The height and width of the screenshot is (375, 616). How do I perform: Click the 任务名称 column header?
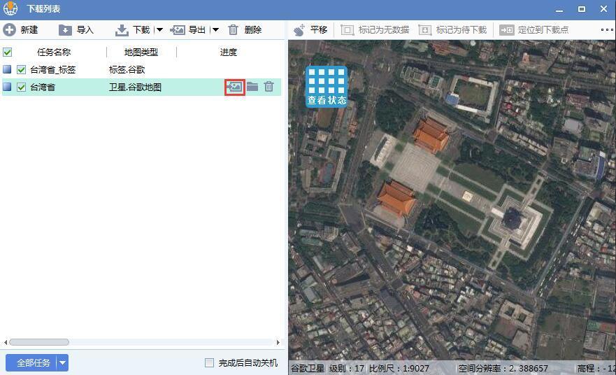[x=54, y=52]
